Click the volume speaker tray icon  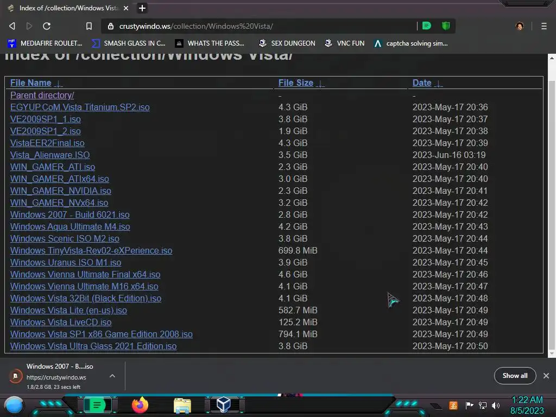(x=496, y=405)
